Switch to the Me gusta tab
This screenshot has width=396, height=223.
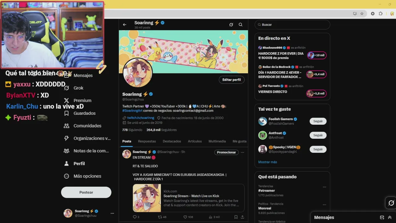[239, 141]
